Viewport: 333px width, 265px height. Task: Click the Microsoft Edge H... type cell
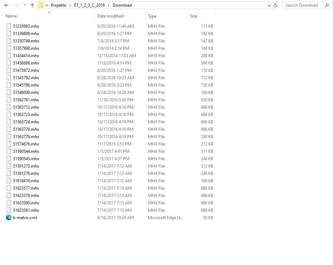click(165, 218)
